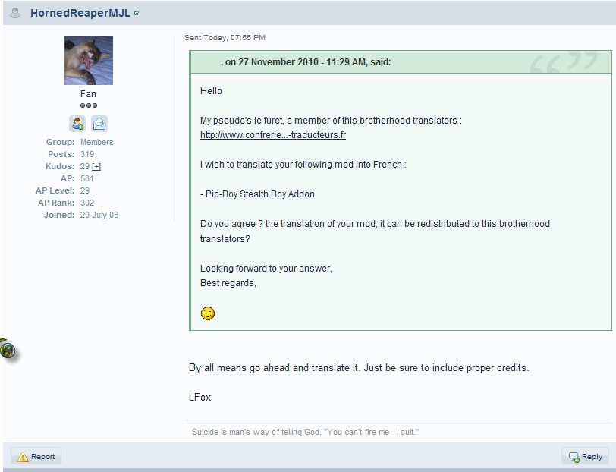Click the quote header dated 27 November 2010
Image resolution: width=616 pixels, height=472 pixels.
[305, 62]
